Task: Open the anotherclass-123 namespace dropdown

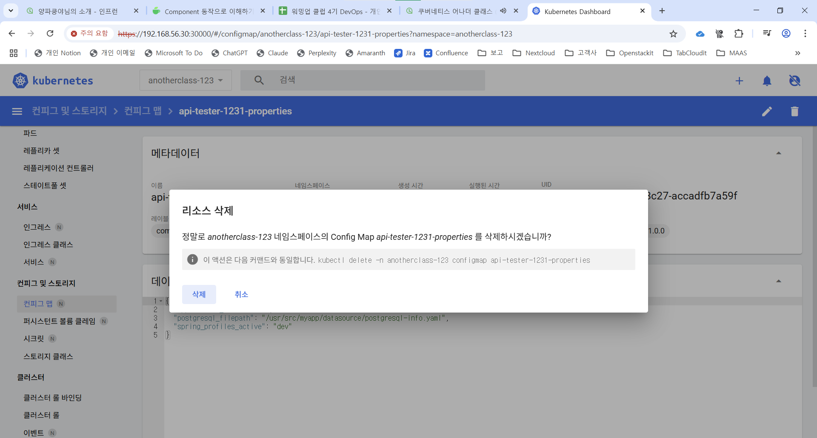Action: (186, 80)
